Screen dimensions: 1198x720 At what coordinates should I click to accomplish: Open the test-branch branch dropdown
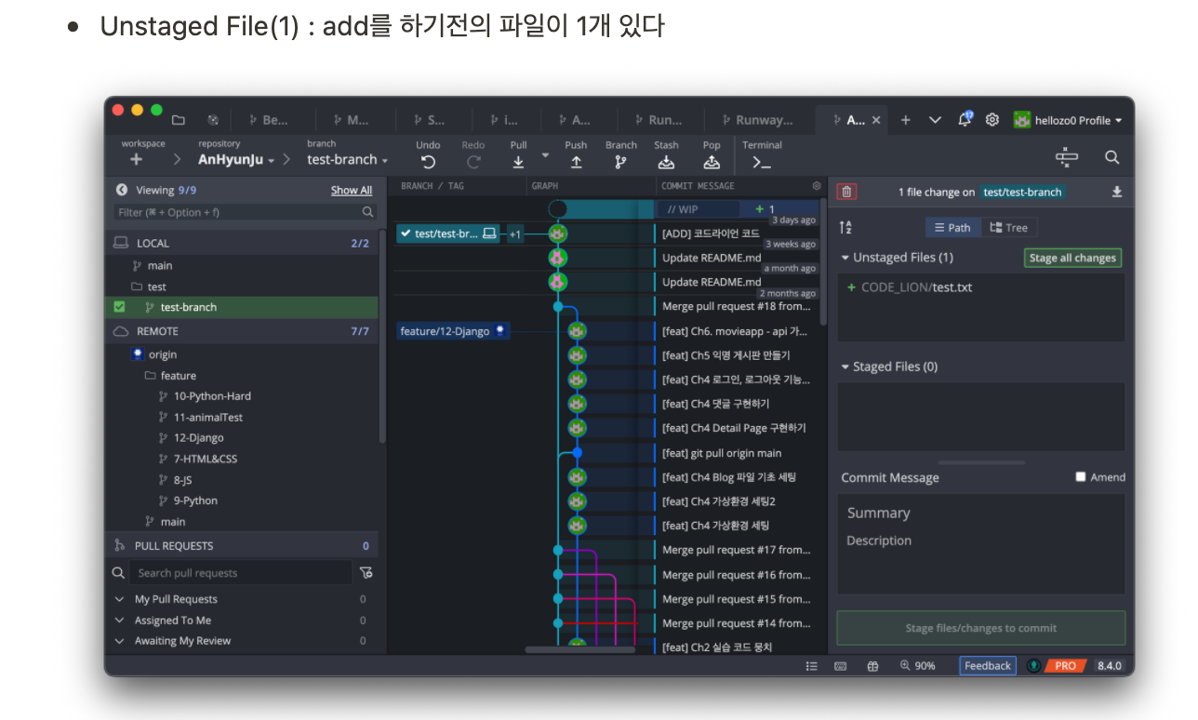[x=348, y=160]
